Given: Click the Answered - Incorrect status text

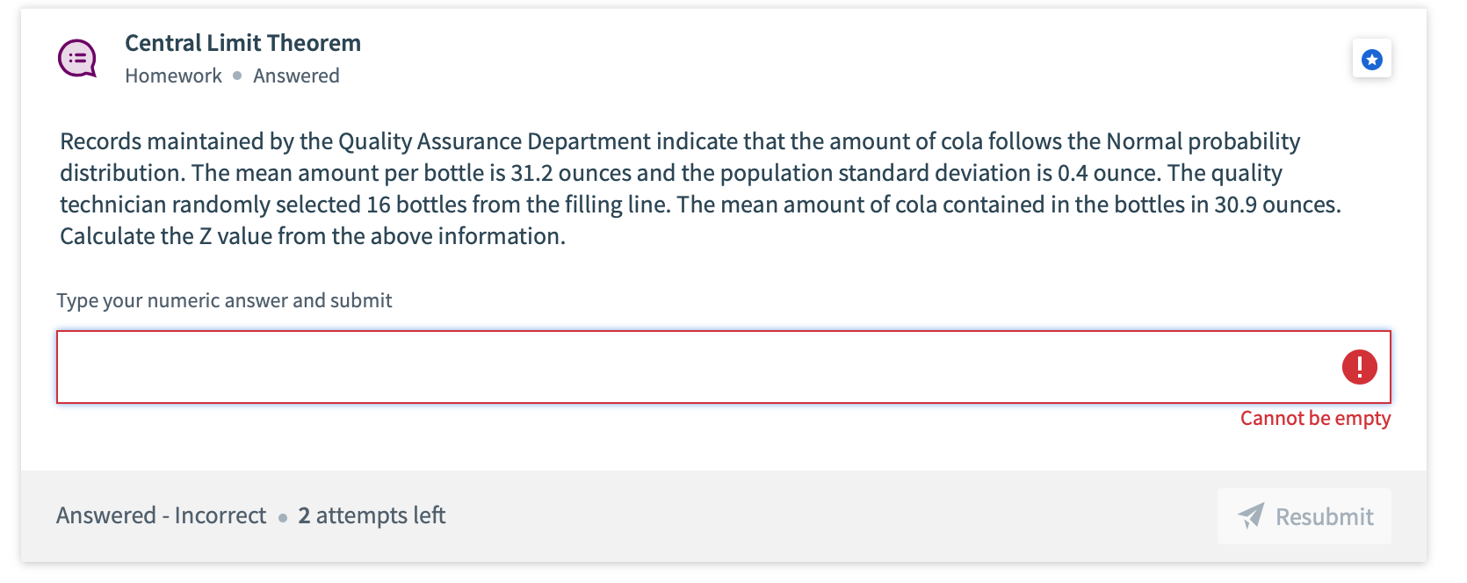Looking at the screenshot, I should point(161,515).
